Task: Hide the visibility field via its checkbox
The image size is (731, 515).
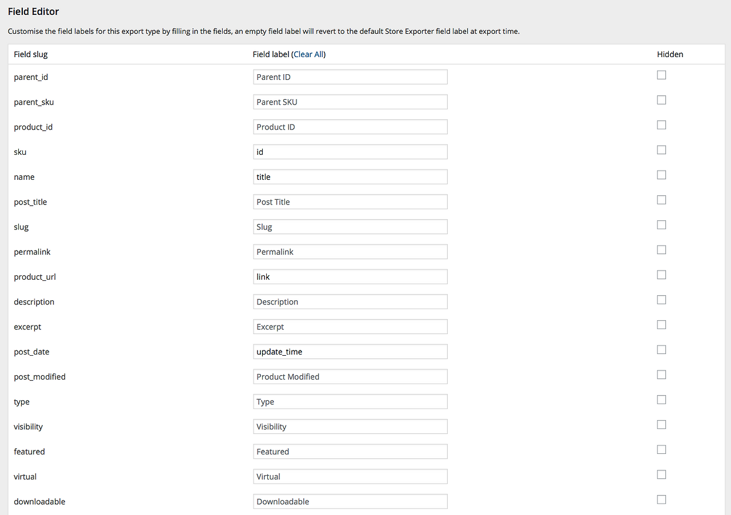Action: click(x=661, y=425)
